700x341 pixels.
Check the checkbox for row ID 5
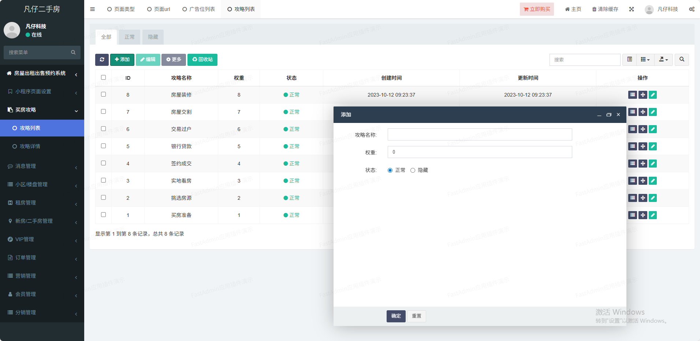103,146
